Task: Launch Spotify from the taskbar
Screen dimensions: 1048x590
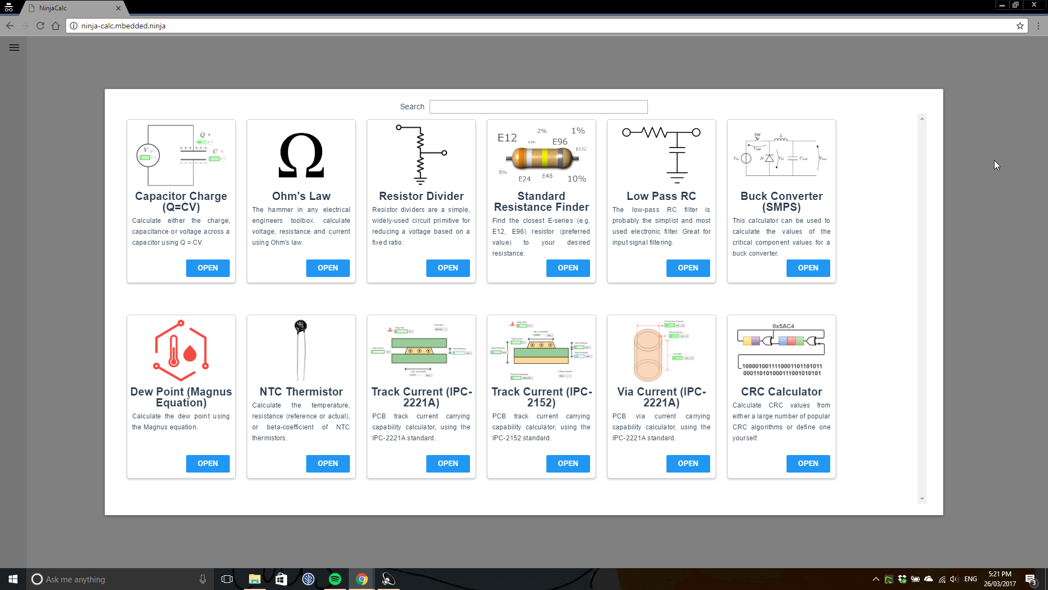Action: (335, 579)
